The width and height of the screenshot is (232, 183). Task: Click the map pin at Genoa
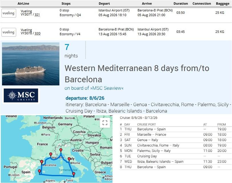(x=61, y=151)
